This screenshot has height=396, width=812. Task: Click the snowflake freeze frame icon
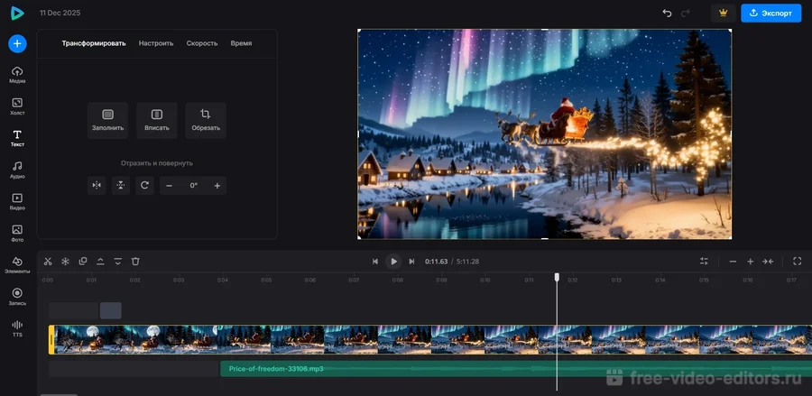pos(65,262)
